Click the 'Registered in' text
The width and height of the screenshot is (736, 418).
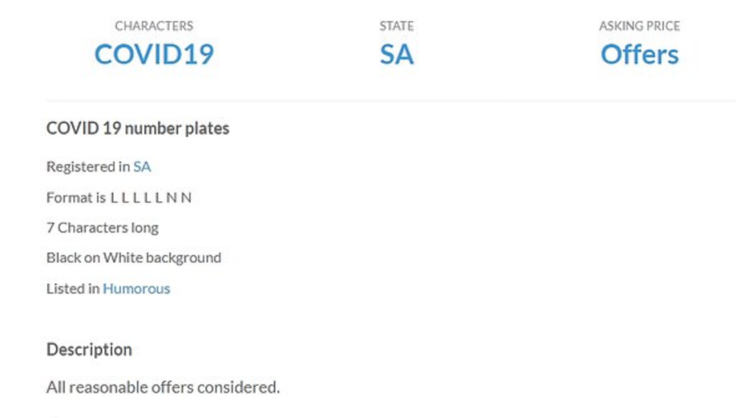pyautogui.click(x=88, y=167)
